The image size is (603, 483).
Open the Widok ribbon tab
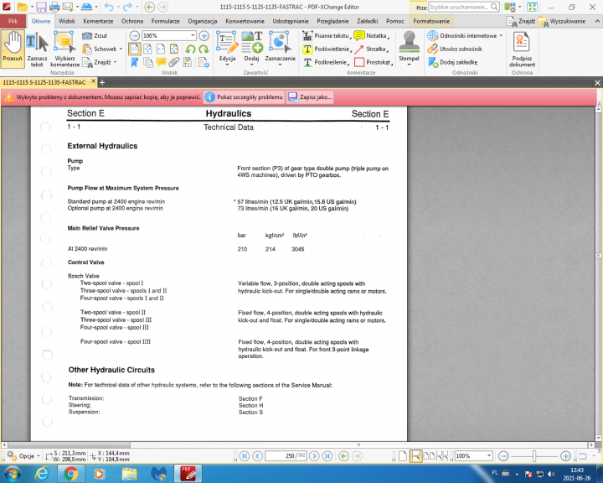click(x=67, y=21)
